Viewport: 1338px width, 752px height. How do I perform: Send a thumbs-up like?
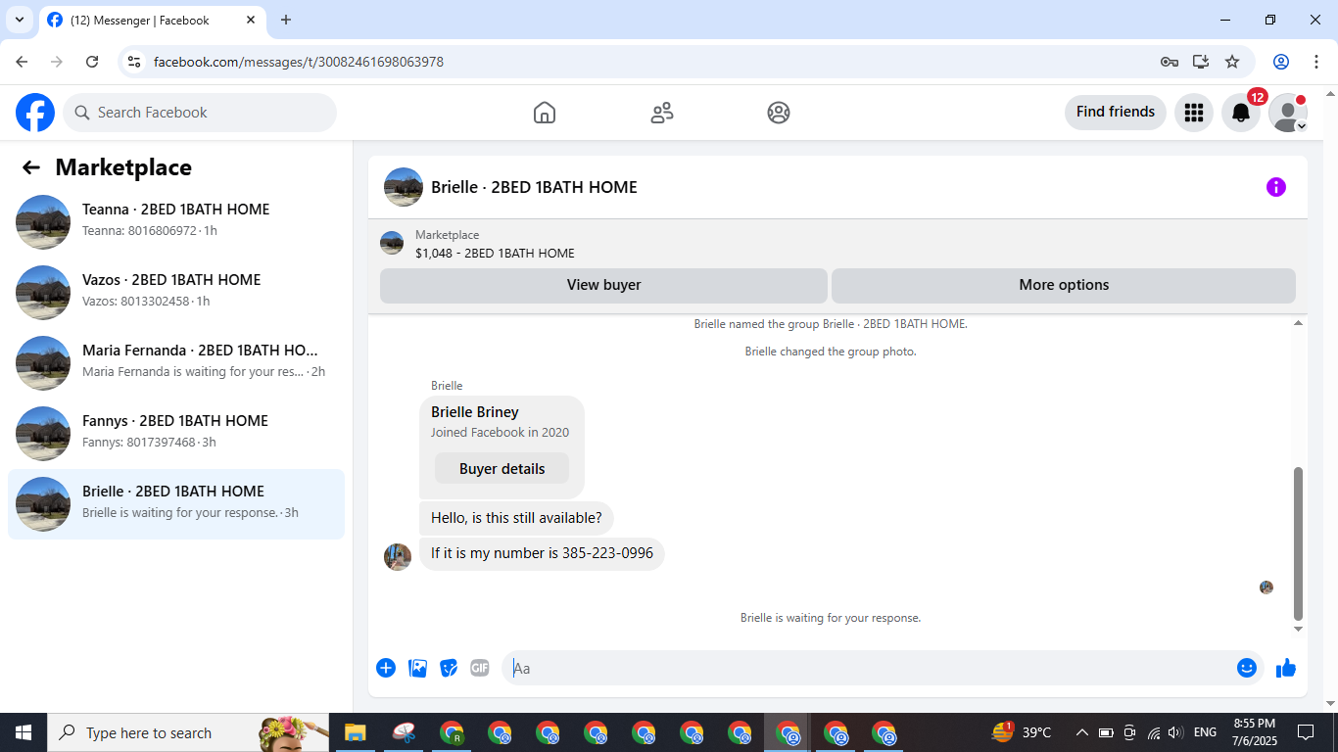[1286, 668]
